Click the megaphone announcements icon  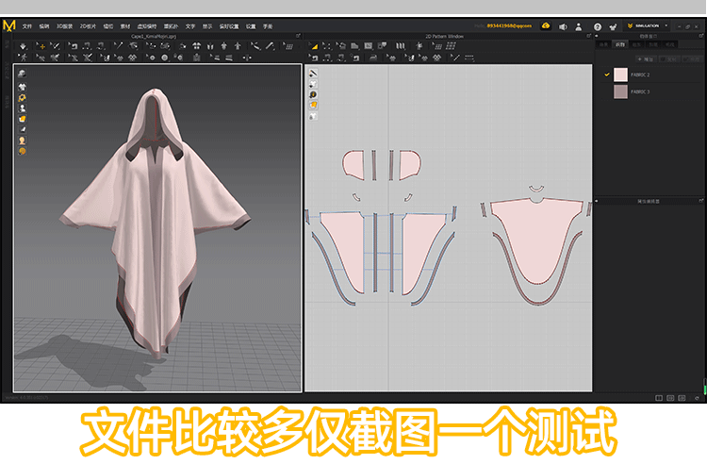tap(563, 26)
